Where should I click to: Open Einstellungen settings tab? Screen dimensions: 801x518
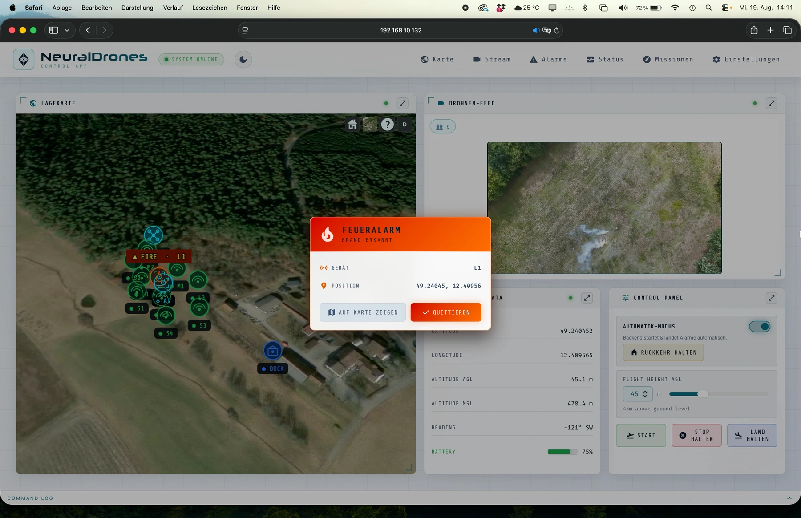[746, 59]
